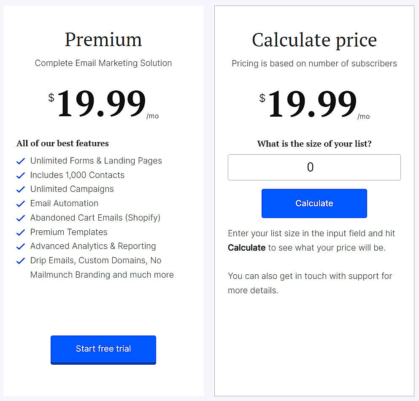Click the $19.99 price on the Premium card

[x=101, y=103]
